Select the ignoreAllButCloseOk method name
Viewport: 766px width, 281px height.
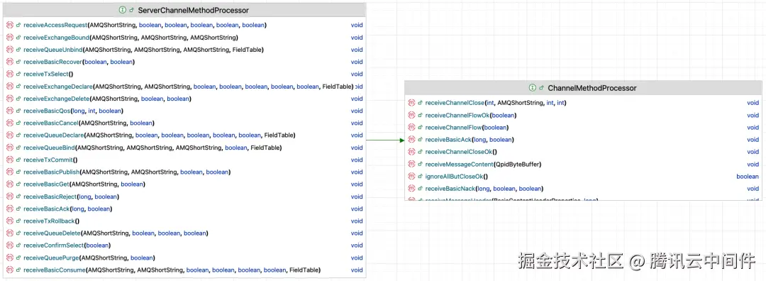tap(454, 176)
